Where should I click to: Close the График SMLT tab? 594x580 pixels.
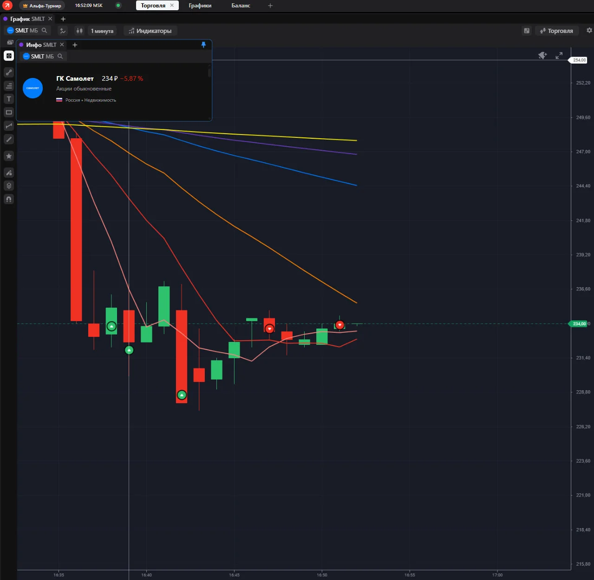(x=50, y=19)
